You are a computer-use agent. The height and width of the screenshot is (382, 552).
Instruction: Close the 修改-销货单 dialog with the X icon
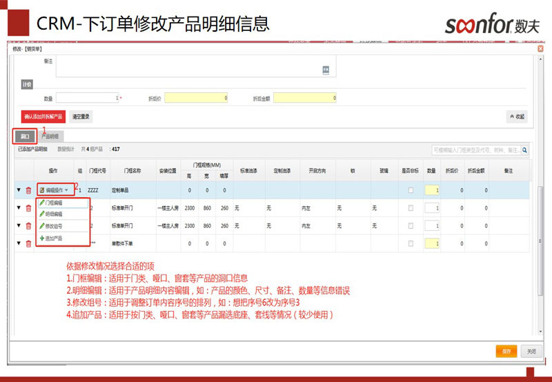coord(540,49)
